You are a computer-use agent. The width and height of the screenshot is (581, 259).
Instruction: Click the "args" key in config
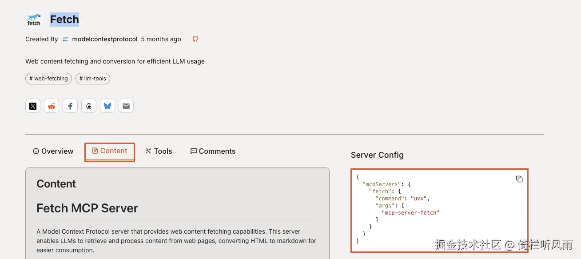pos(384,206)
